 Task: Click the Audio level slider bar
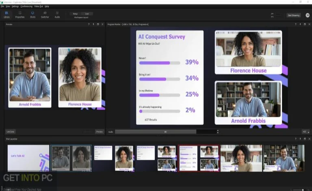pyautogui.click(x=165, y=132)
